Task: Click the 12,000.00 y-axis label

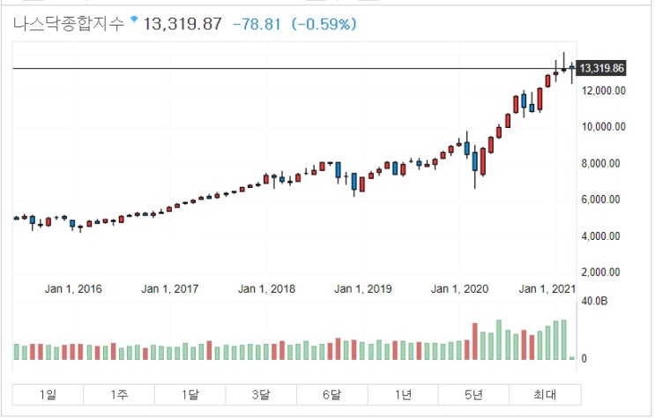Action: 603,91
